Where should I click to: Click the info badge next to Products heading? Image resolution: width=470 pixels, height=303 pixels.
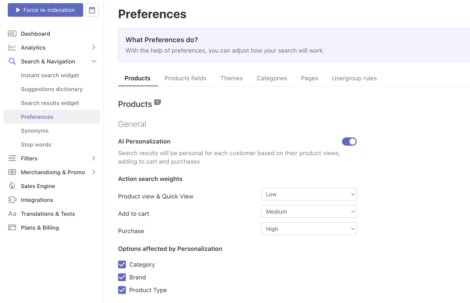pyautogui.click(x=158, y=102)
